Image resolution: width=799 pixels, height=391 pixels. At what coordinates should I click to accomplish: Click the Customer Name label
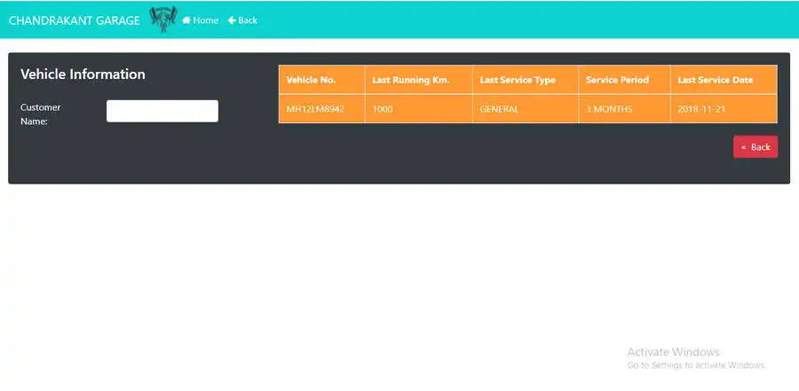coord(41,114)
